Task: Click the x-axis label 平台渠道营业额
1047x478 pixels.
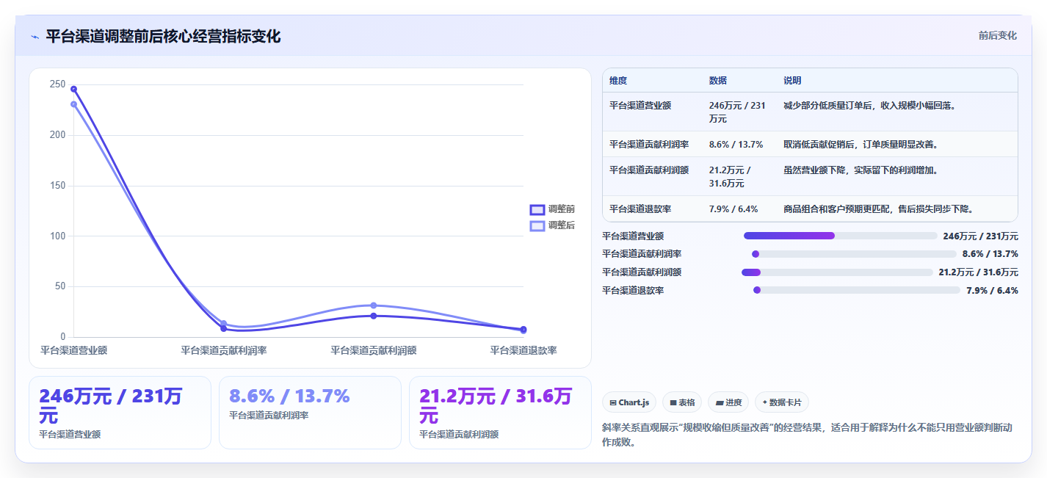Action: point(73,350)
